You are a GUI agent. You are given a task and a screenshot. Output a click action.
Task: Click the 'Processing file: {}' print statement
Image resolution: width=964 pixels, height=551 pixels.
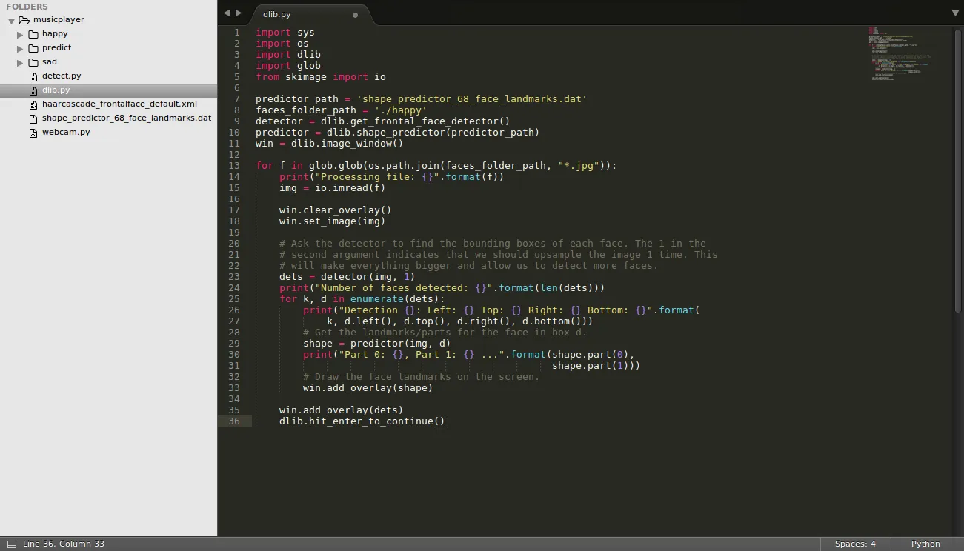tap(392, 177)
